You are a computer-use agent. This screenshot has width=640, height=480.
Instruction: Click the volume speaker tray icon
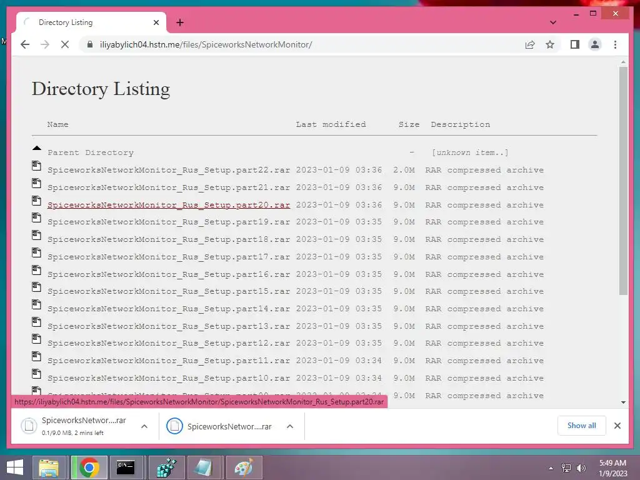tap(581, 468)
